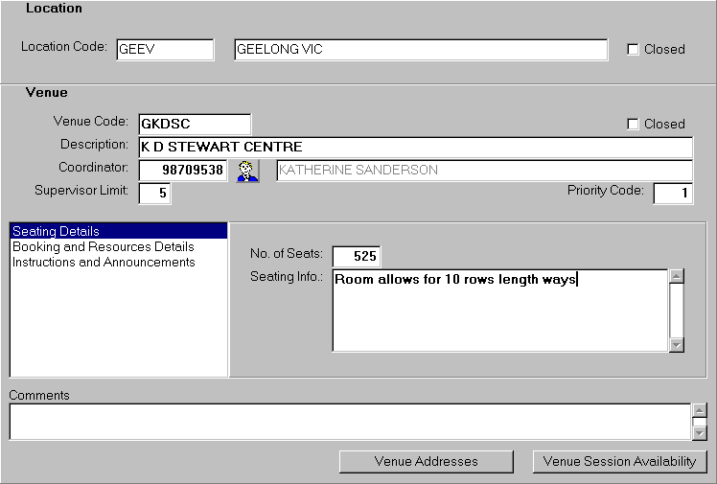This screenshot has width=717, height=484.
Task: Click the Coordinator number field
Action: point(183,170)
